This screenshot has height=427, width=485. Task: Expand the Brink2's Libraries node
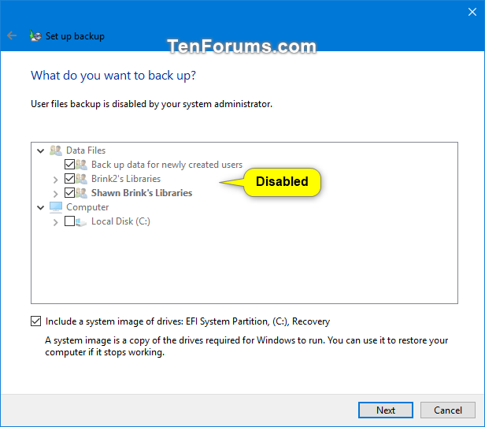pos(56,180)
